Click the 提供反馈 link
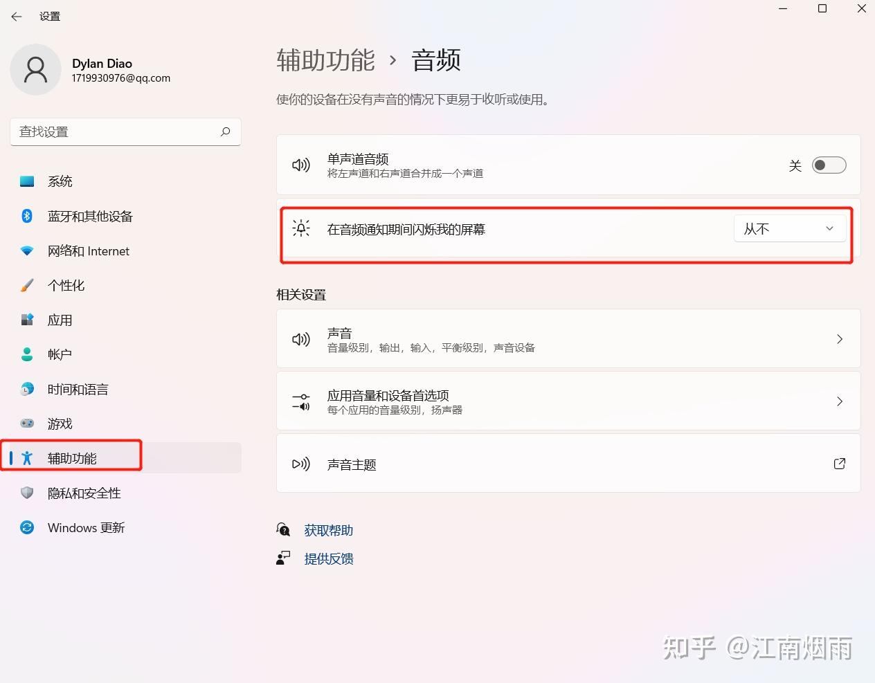This screenshot has height=683, width=875. 329,558
